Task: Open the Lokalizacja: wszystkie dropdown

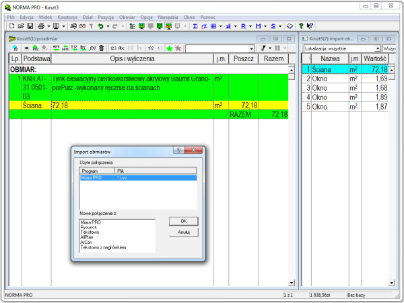Action: point(377,48)
